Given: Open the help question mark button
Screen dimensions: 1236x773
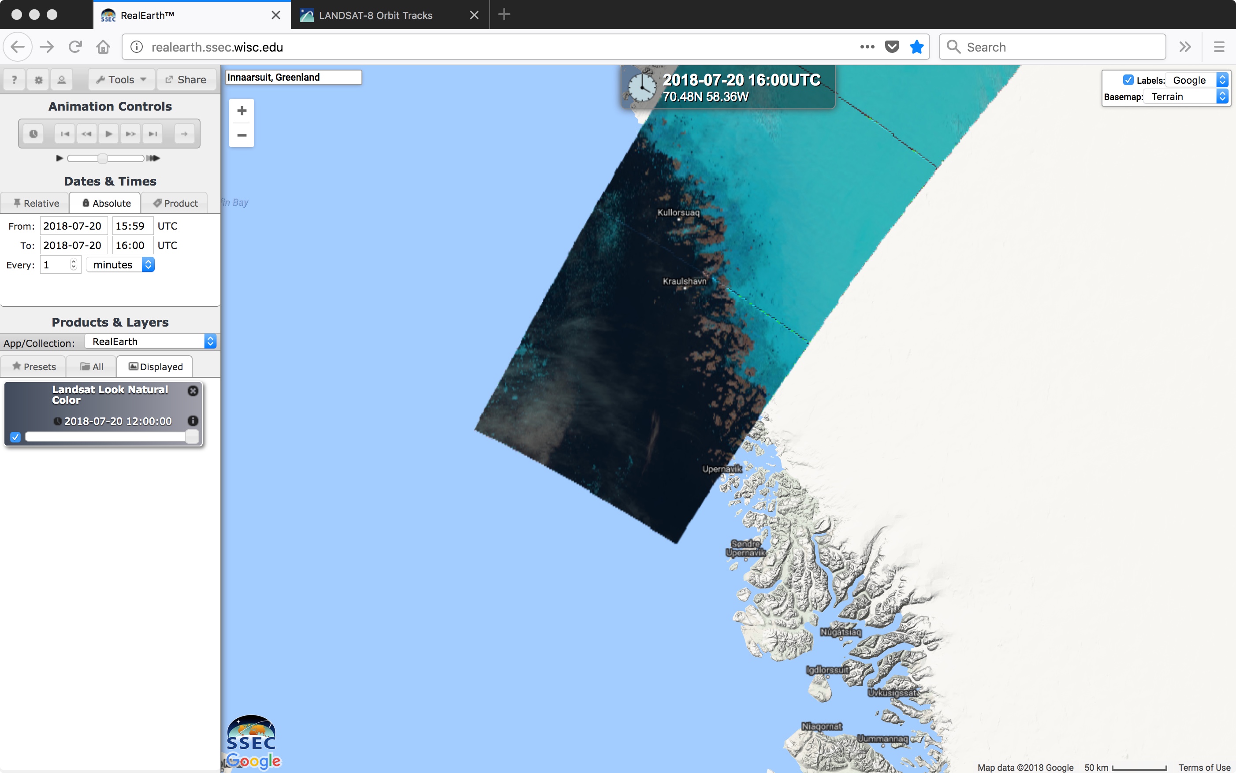Looking at the screenshot, I should (x=14, y=80).
